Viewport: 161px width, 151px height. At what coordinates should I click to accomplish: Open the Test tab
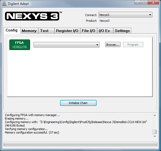point(46,31)
